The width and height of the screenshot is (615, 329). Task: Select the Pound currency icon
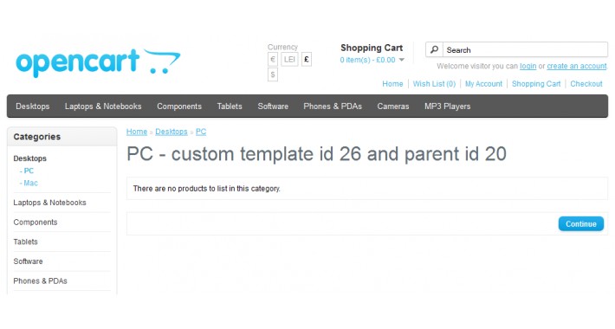[x=307, y=59]
